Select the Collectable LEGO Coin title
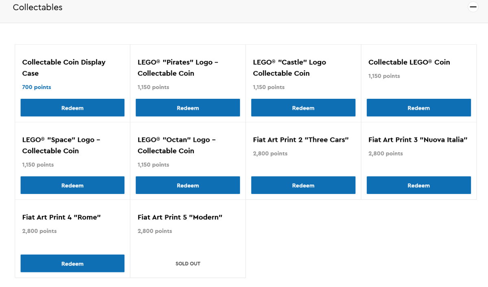The image size is (488, 287). 409,62
